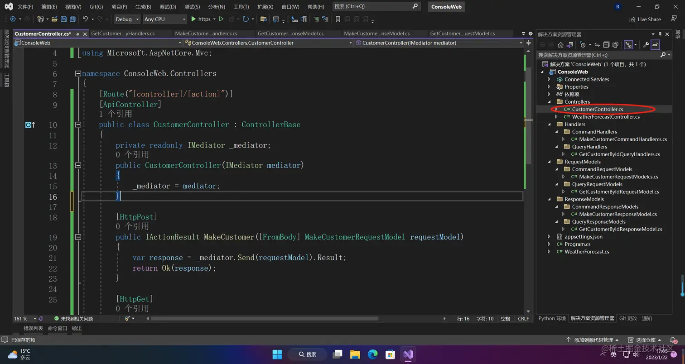Click show all files icon

tap(615, 44)
